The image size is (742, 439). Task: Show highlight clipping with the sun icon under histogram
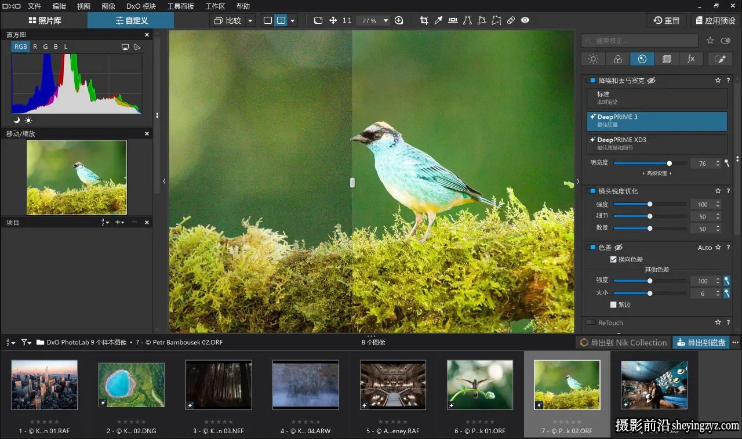coord(28,120)
